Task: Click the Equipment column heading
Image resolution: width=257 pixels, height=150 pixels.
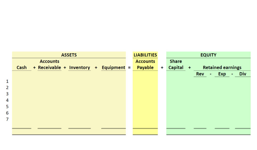Action: coord(113,68)
